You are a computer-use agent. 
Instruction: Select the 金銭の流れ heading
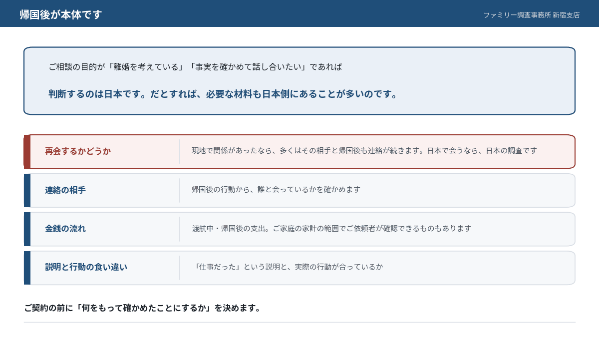point(65,229)
